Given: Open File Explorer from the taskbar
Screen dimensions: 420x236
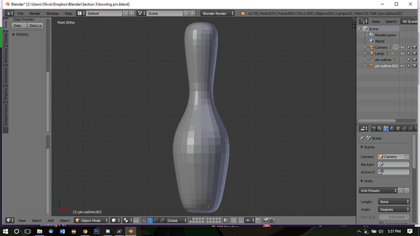Looking at the screenshot, I should (40, 231).
